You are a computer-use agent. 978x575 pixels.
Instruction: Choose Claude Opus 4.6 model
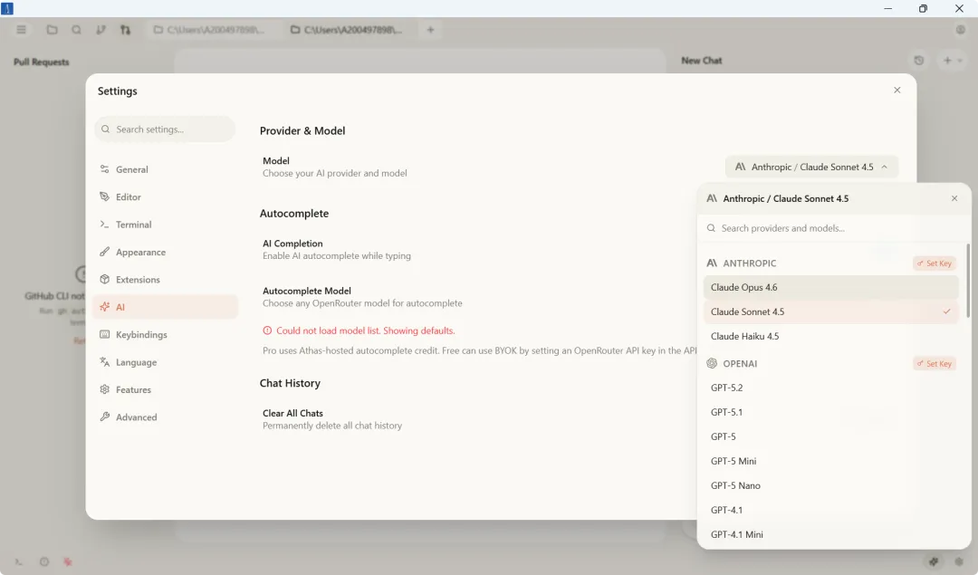(x=830, y=287)
